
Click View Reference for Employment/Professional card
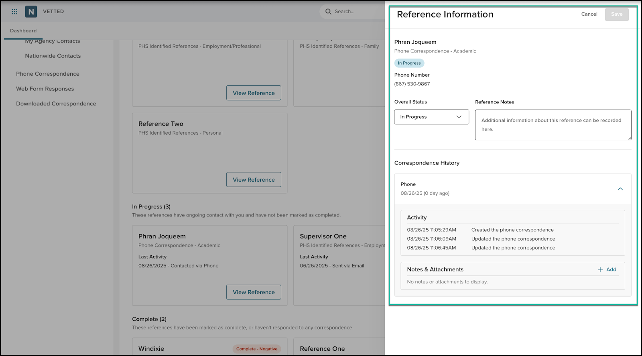pyautogui.click(x=254, y=93)
